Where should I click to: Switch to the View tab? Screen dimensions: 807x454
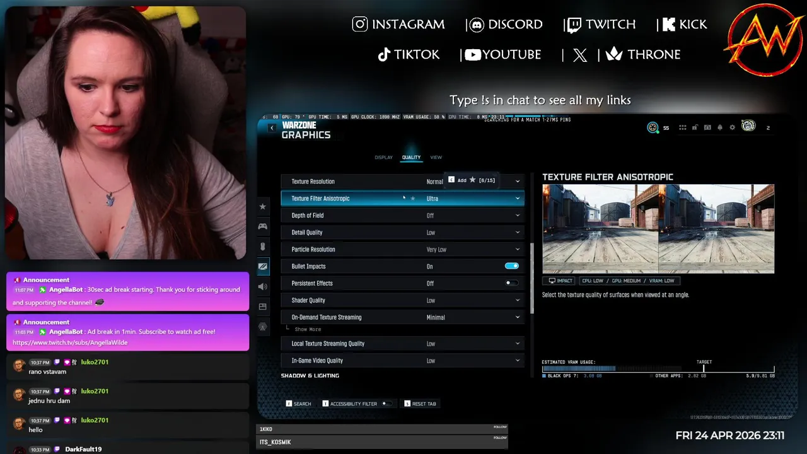click(436, 158)
